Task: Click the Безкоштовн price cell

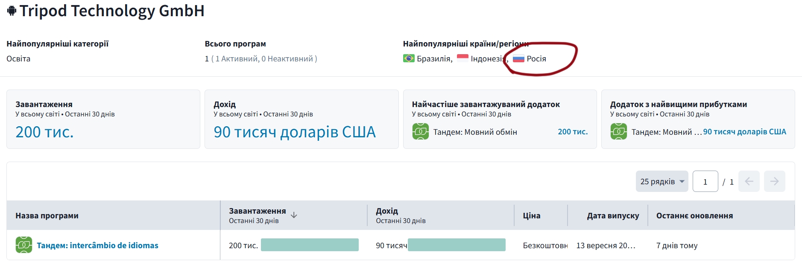Action: (x=545, y=245)
